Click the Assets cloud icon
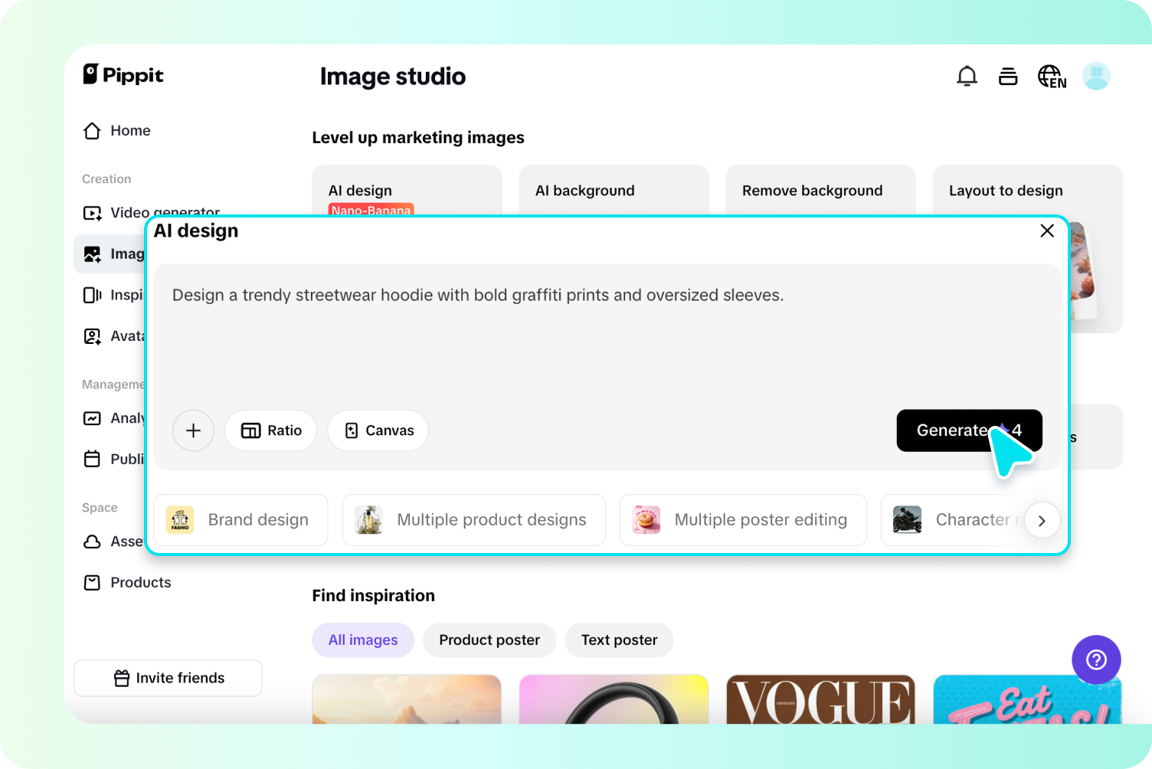Screen dimensions: 1152x769 coord(92,542)
